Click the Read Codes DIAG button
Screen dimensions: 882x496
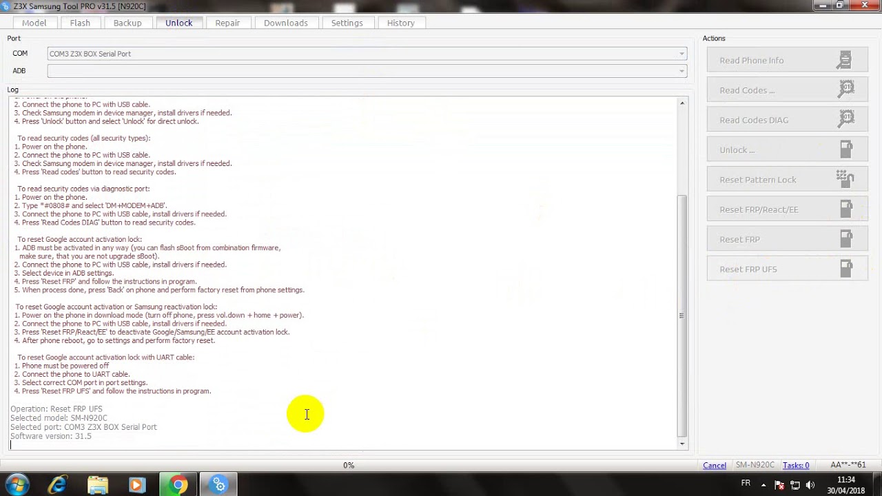[x=787, y=120]
